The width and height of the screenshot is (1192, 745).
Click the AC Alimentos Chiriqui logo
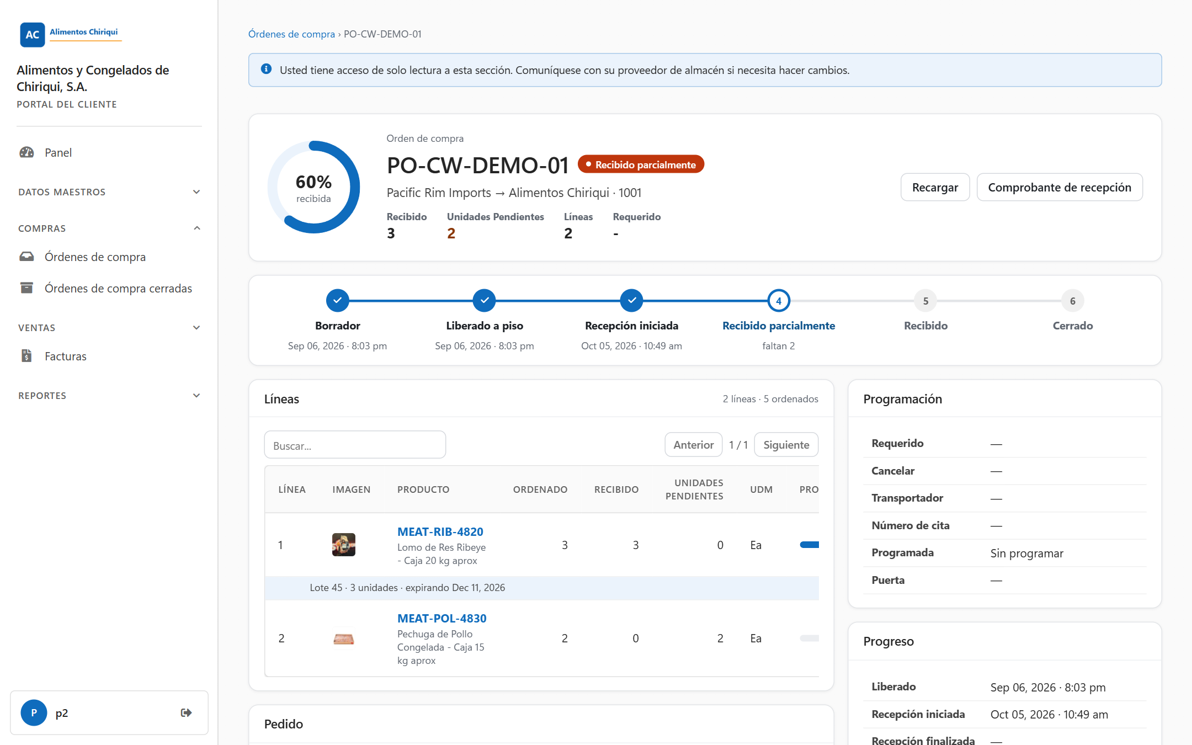click(x=70, y=34)
